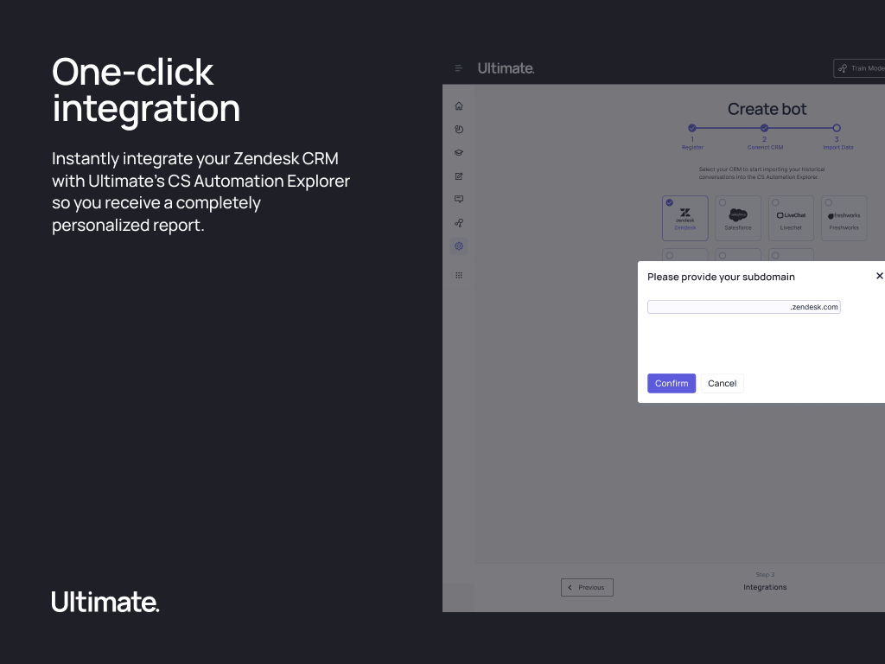This screenshot has height=664, width=885.
Task: Open the pie chart analytics icon
Action: coord(459,130)
